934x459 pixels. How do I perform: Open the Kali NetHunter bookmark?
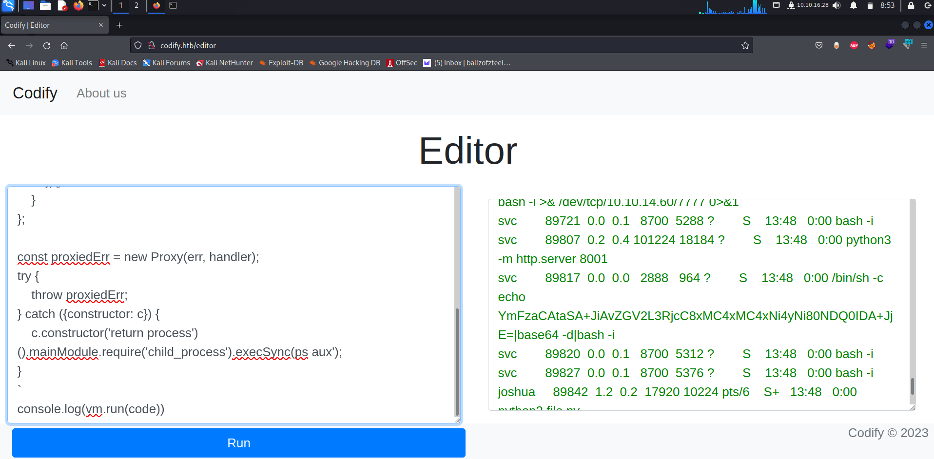(x=224, y=63)
